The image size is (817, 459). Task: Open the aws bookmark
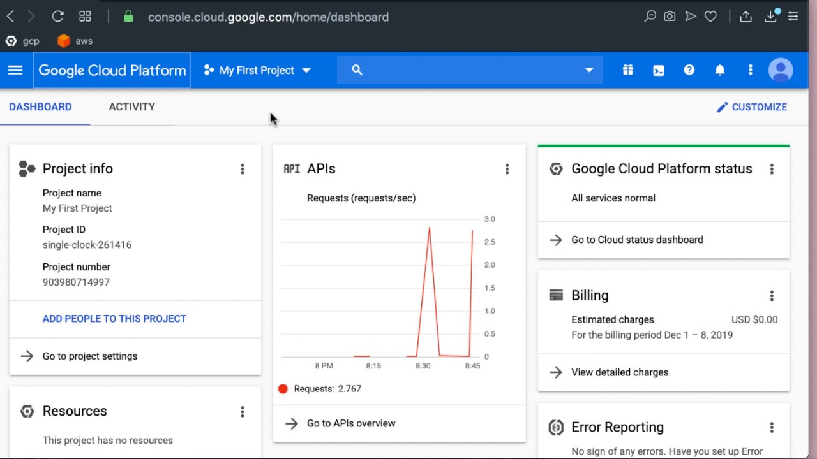(75, 41)
